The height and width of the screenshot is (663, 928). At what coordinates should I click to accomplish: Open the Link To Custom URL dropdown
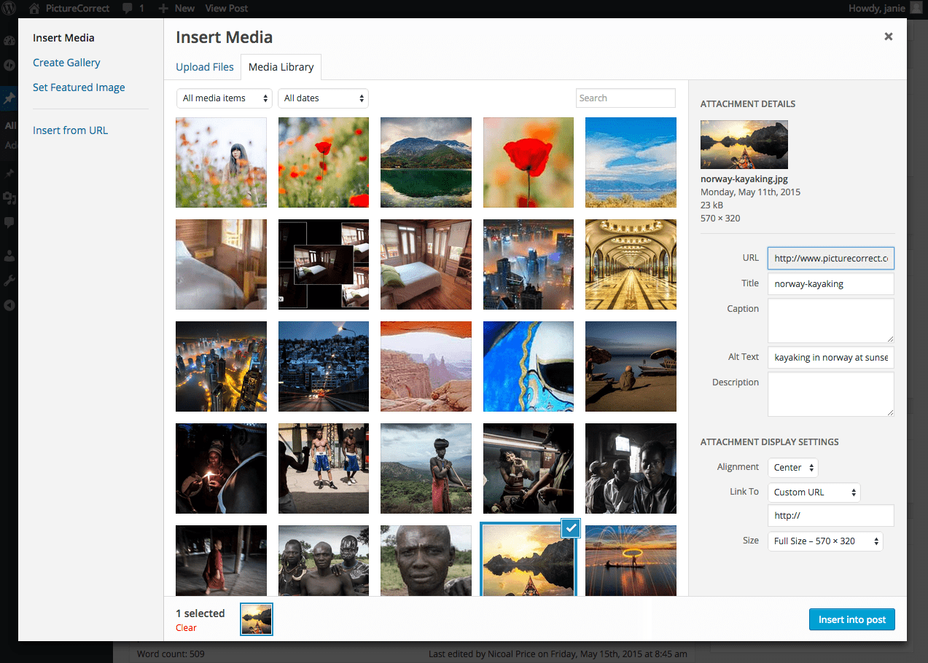point(814,493)
